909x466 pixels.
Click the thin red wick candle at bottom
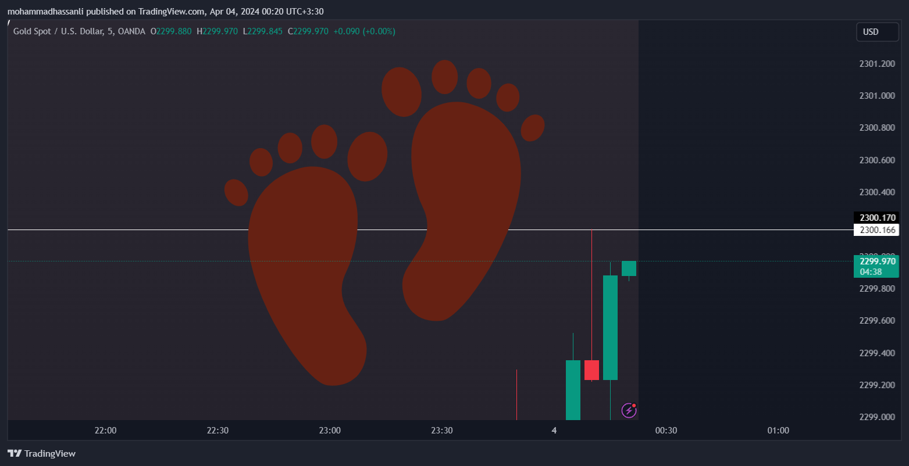point(516,394)
